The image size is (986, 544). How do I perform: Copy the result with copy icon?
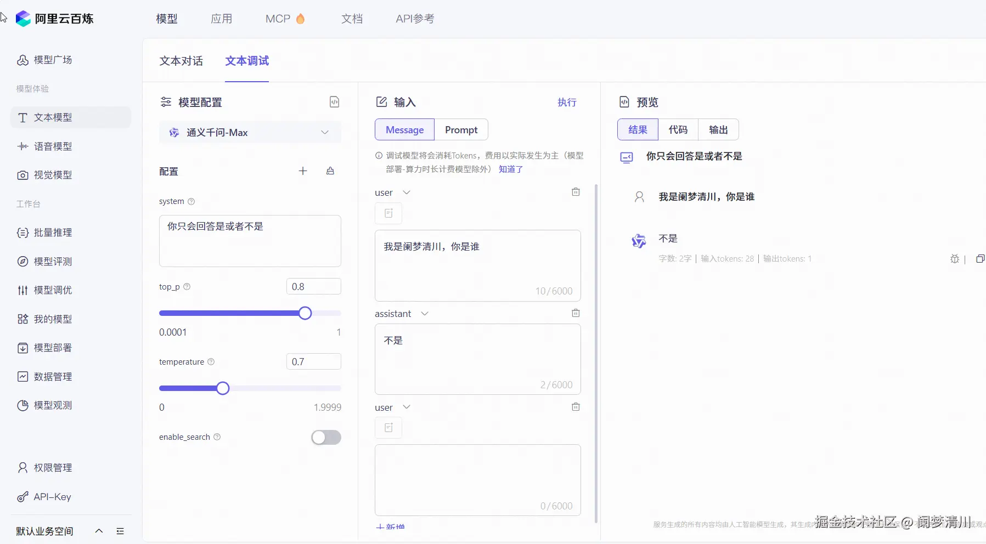click(x=981, y=259)
